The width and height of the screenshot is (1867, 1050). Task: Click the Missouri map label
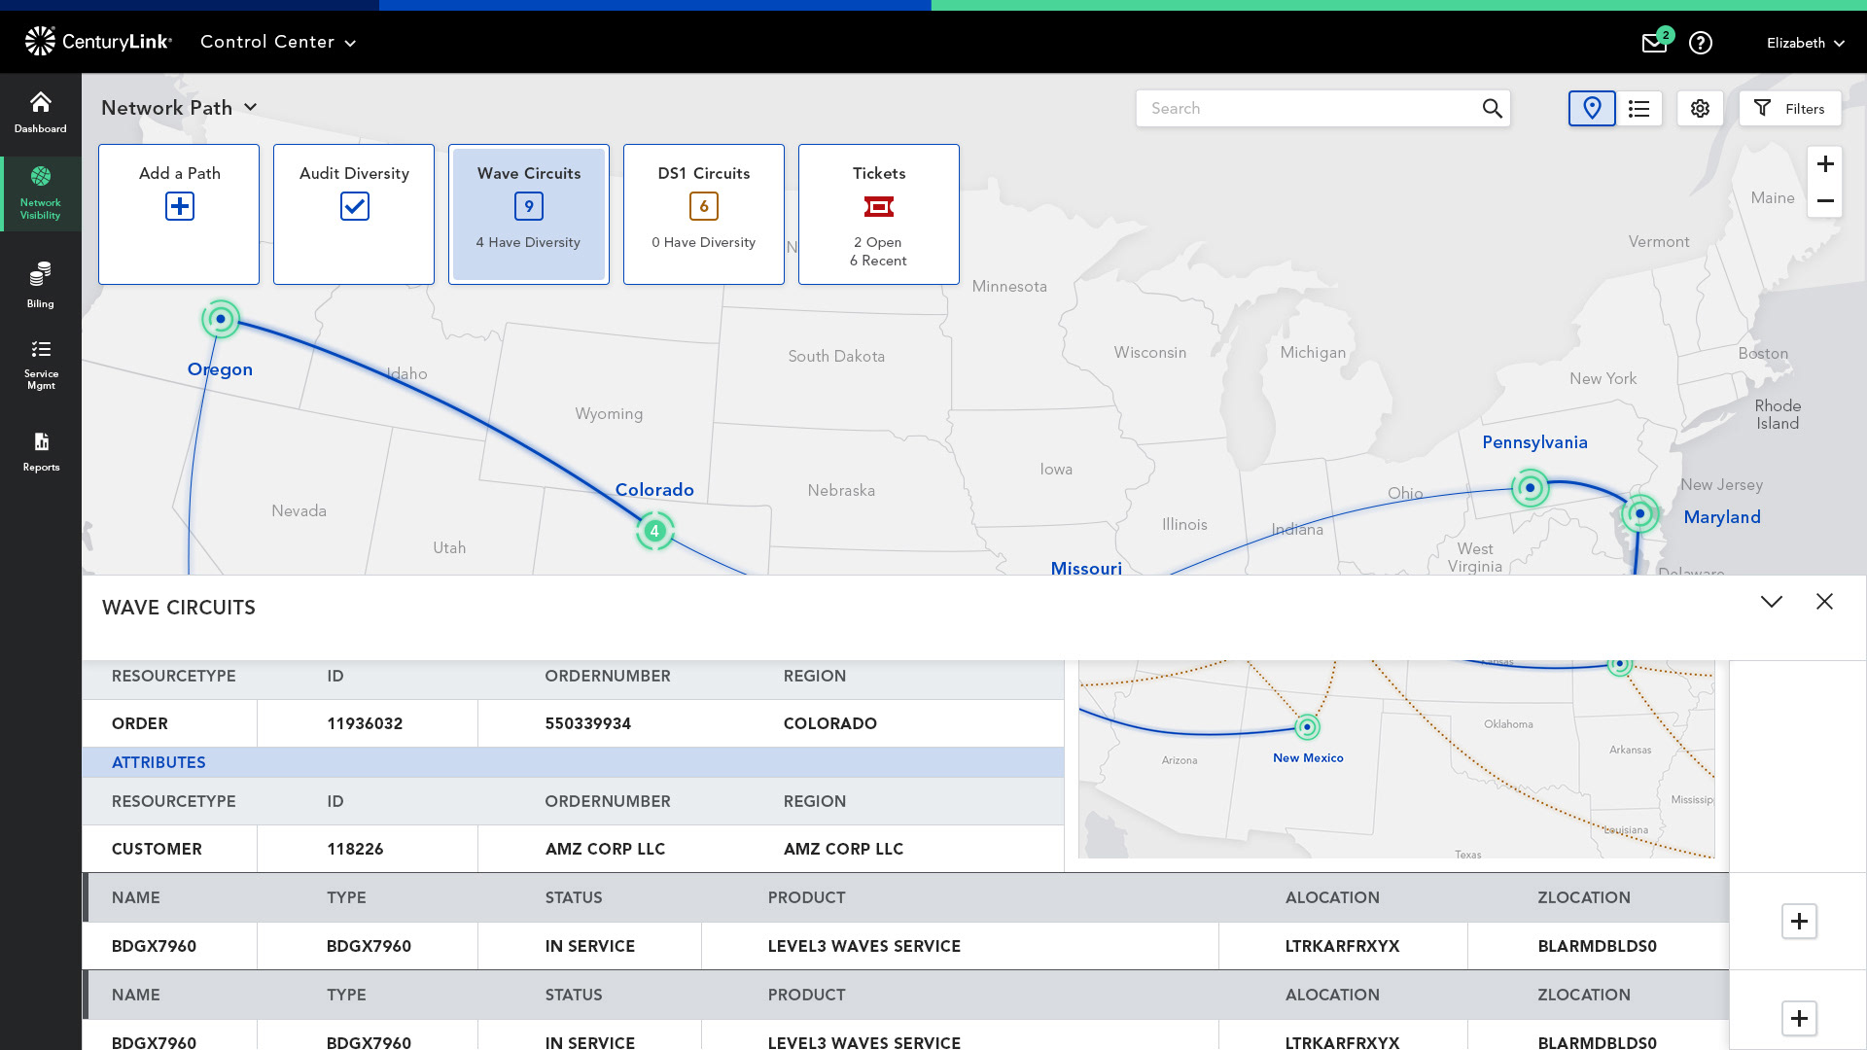pos(1086,569)
